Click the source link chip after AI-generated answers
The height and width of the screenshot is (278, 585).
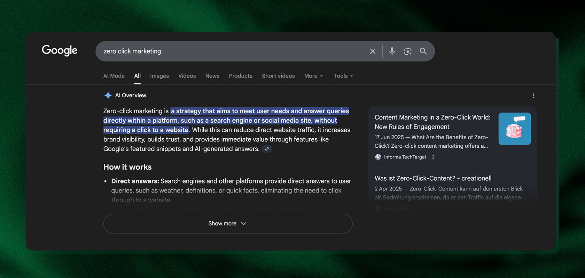click(267, 149)
